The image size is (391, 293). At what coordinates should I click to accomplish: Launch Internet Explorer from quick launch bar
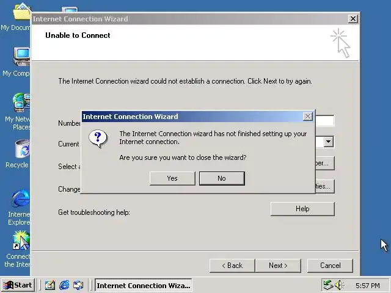click(x=64, y=285)
